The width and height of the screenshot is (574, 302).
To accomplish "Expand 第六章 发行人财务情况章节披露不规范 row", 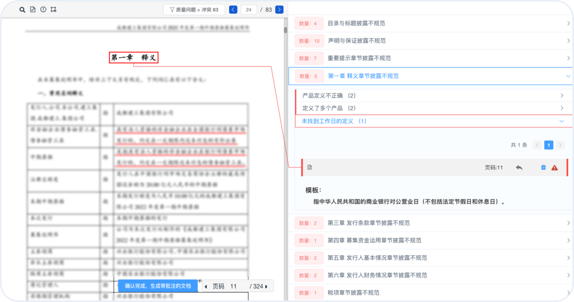I will click(x=432, y=275).
